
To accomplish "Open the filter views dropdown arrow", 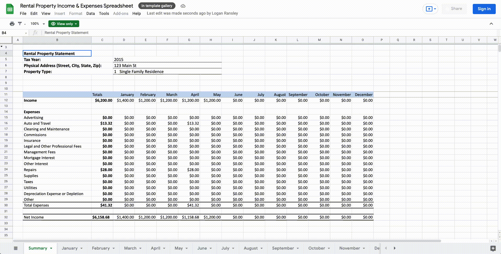I will [x=25, y=24].
